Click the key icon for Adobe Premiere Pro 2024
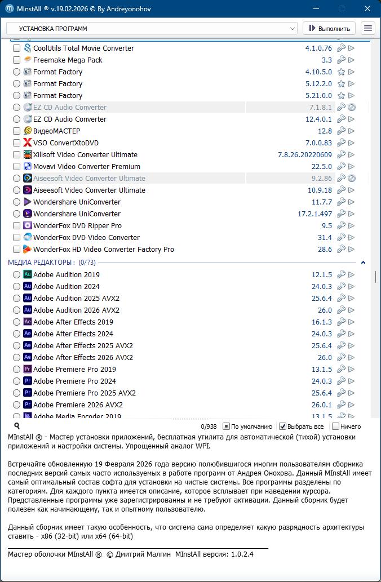The width and height of the screenshot is (381, 582). [x=341, y=381]
